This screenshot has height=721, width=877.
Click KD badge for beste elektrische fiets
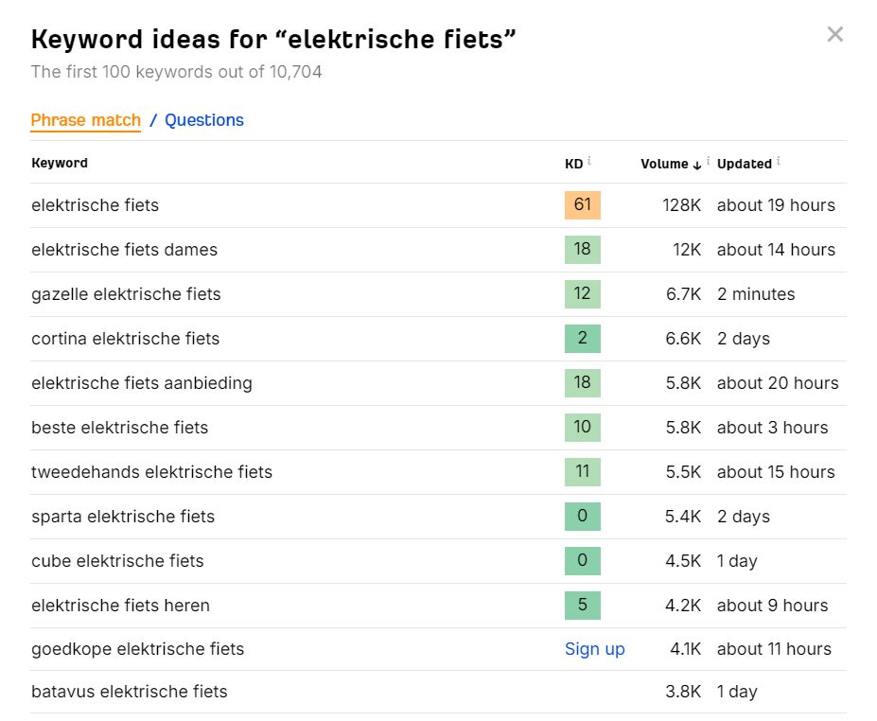click(x=582, y=428)
